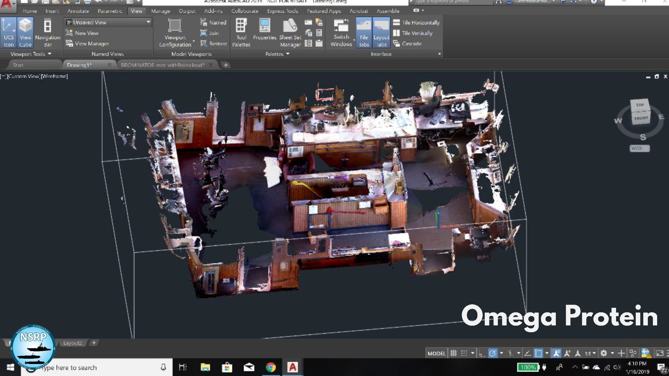Toggle the UCS Icon display
This screenshot has width=669, height=376.
[9, 33]
